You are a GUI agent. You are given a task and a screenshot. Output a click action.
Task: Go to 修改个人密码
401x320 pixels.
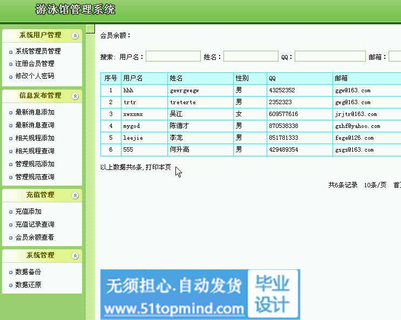[35, 76]
